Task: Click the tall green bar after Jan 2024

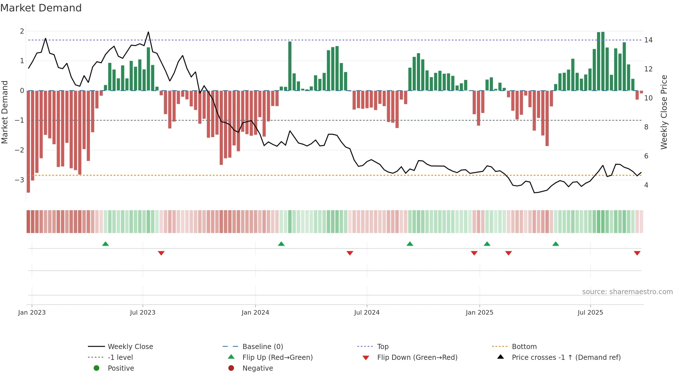Action: [290, 66]
